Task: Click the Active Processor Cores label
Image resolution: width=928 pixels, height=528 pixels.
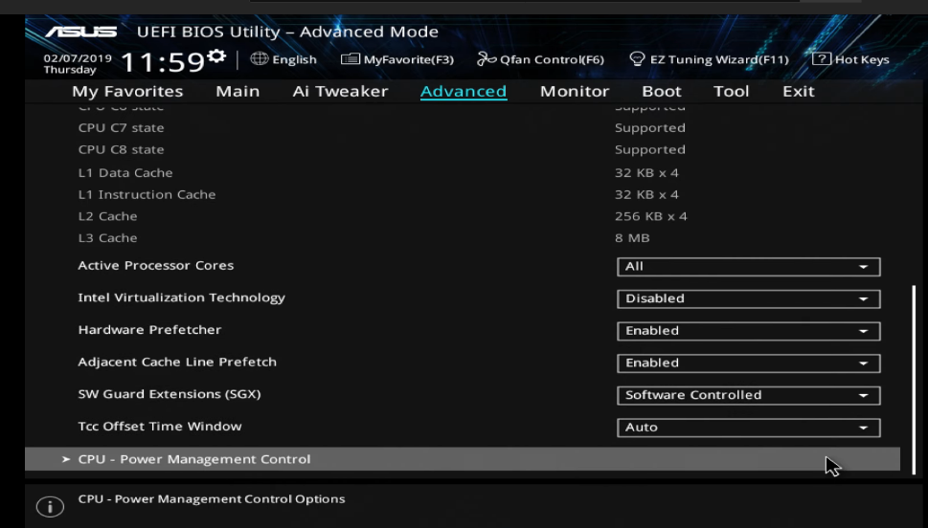Action: tap(156, 266)
